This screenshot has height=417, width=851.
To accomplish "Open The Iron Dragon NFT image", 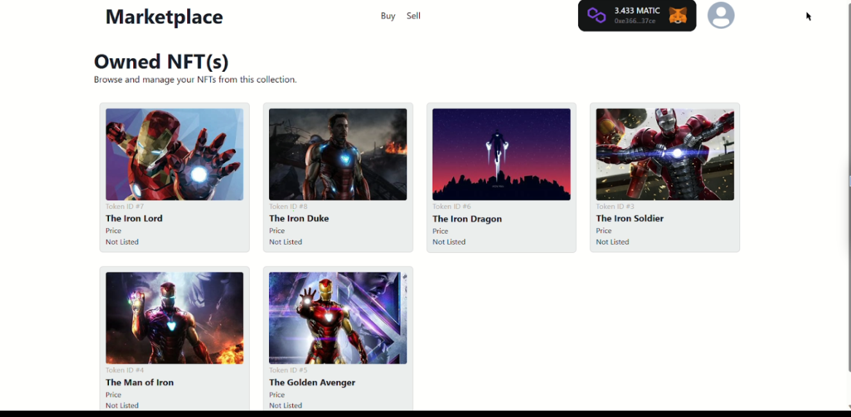I will coord(501,154).
